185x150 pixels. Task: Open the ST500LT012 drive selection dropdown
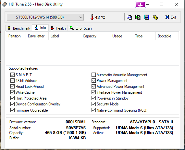tap(45, 17)
